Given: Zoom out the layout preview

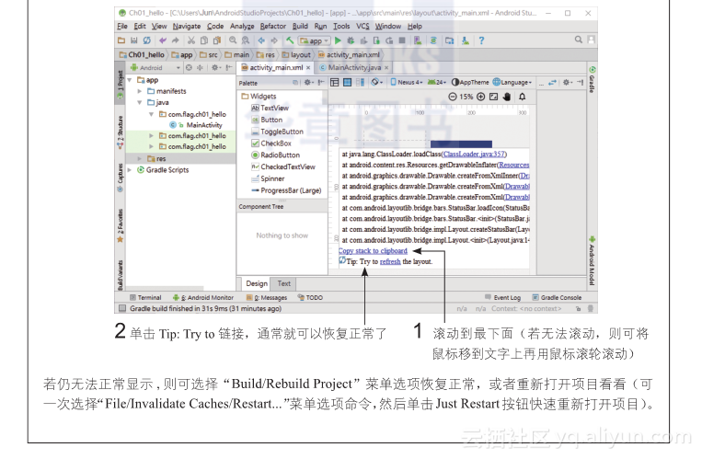Looking at the screenshot, I should click(453, 97).
